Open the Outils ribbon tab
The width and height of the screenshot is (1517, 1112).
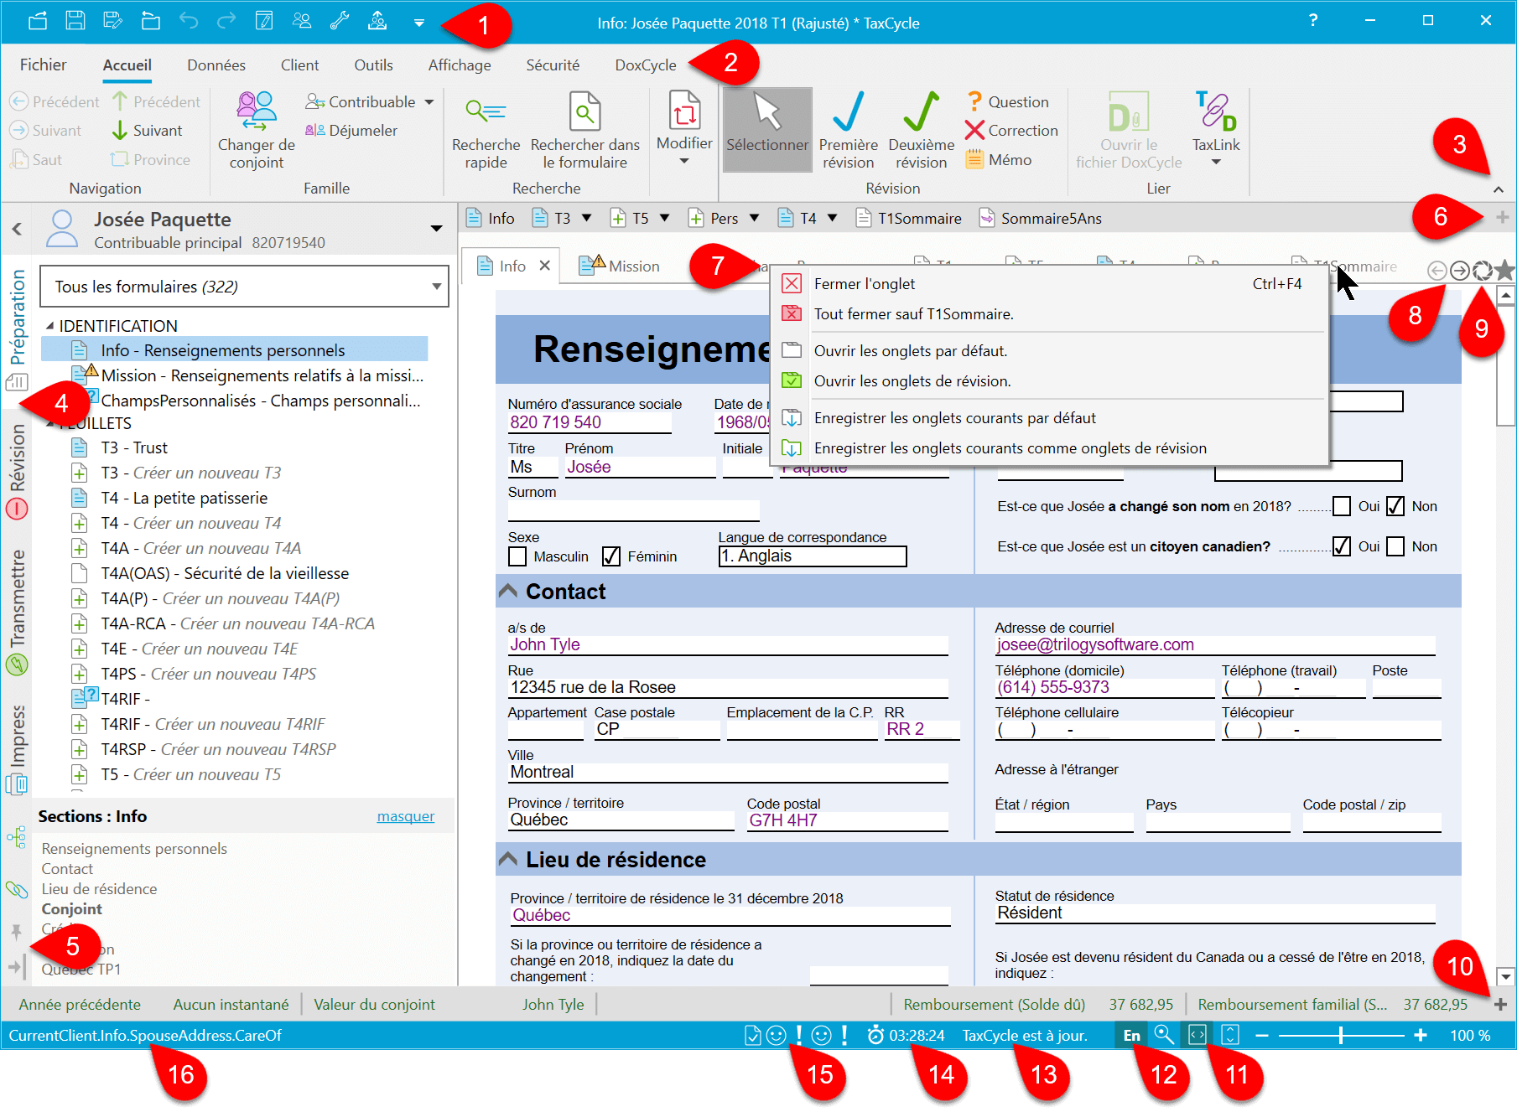tap(373, 65)
